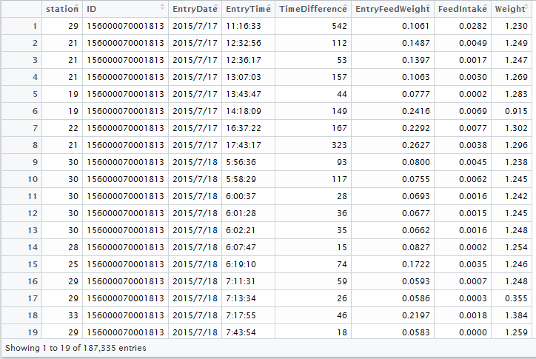Click EntryDate cell in row 9
Viewport: 536px width, 359px height.
pyautogui.click(x=195, y=162)
